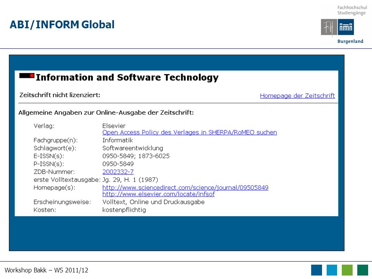Open the Homepage der Zeitschrift link
The image size is (372, 279).
[x=297, y=96]
